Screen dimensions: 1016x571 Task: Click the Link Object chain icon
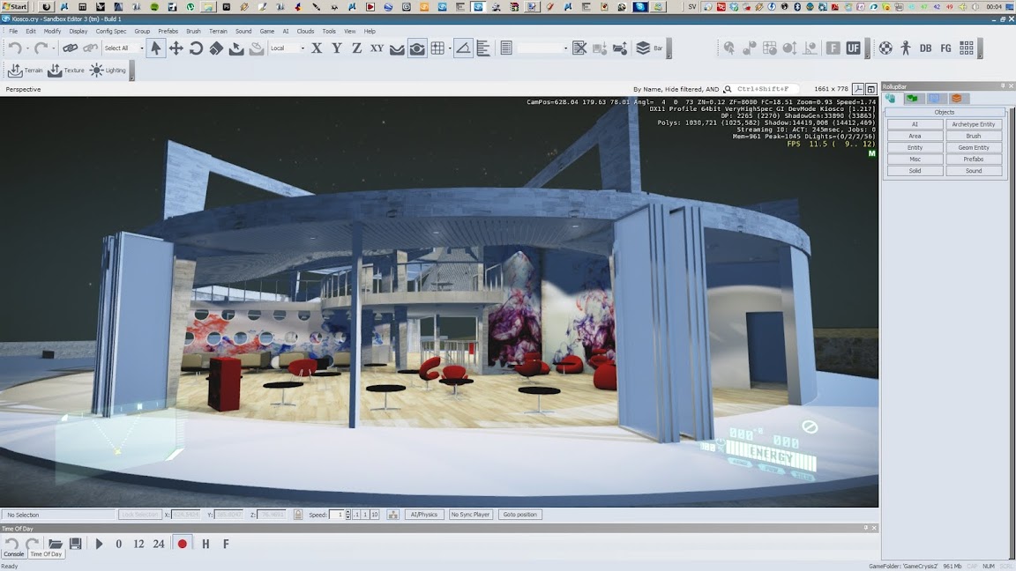(x=70, y=48)
